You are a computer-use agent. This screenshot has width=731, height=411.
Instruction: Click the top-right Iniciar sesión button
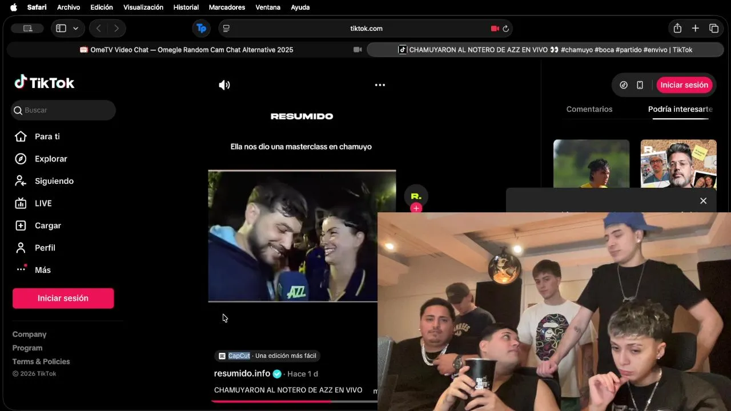point(684,85)
